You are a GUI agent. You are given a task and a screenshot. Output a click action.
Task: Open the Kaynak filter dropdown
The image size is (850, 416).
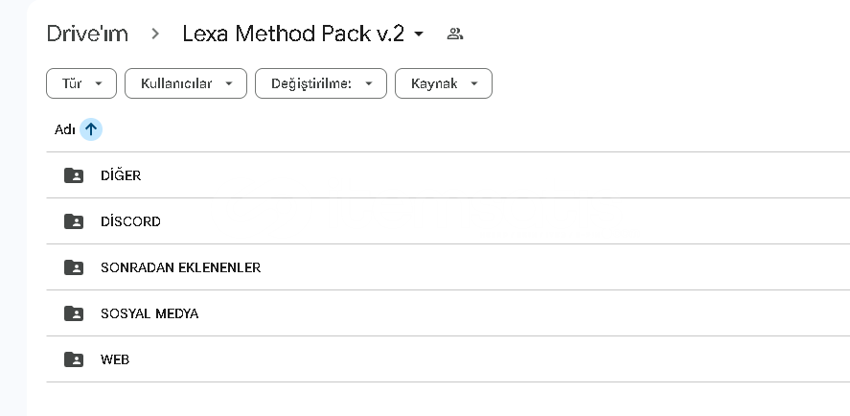(x=444, y=83)
